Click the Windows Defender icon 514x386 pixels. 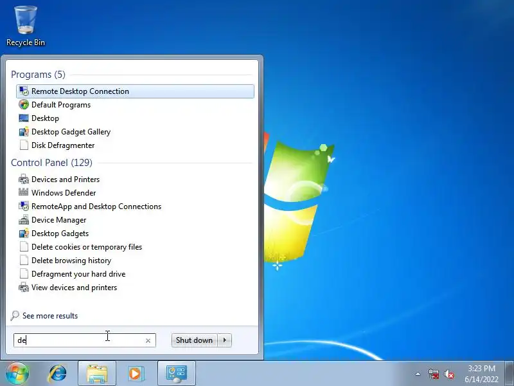24,192
